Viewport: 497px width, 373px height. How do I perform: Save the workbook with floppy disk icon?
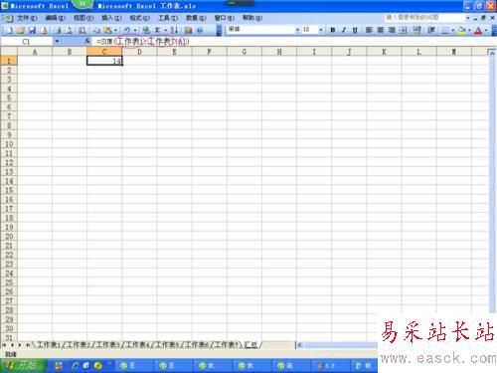(32, 30)
